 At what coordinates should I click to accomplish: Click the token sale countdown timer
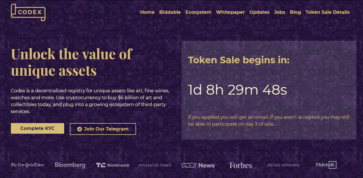tap(238, 90)
